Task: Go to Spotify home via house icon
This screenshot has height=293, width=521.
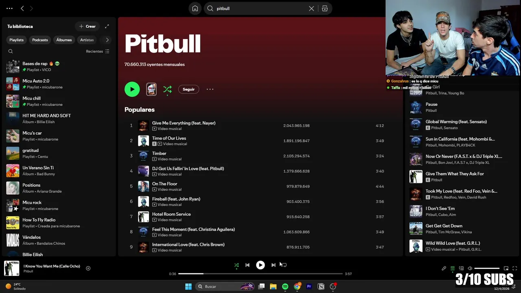Action: [x=195, y=9]
